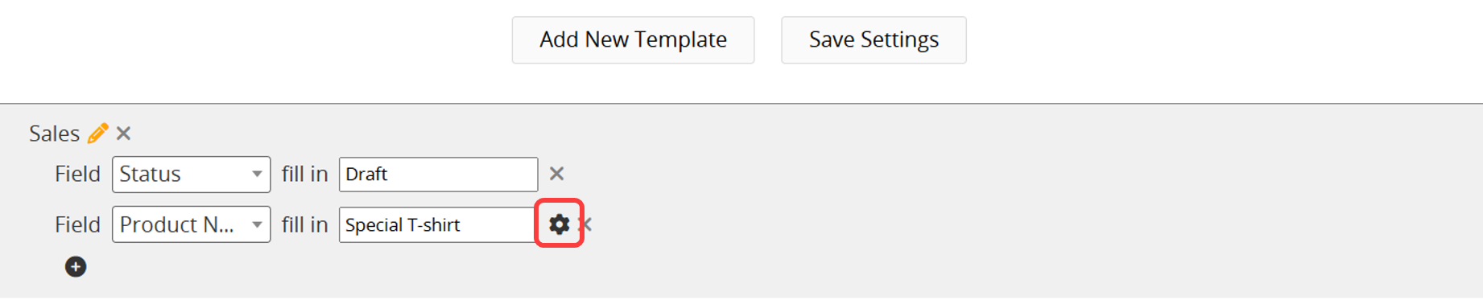Delete the Sales template with its X icon
This screenshot has height=300, width=1483.
(x=123, y=134)
